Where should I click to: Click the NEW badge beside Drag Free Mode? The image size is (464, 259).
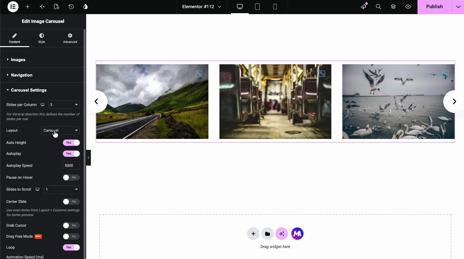click(38, 236)
